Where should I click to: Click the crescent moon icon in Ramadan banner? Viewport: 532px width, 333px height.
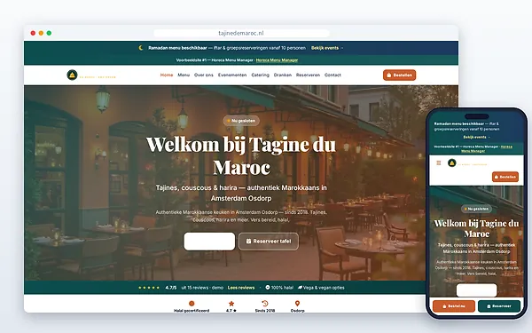click(141, 48)
